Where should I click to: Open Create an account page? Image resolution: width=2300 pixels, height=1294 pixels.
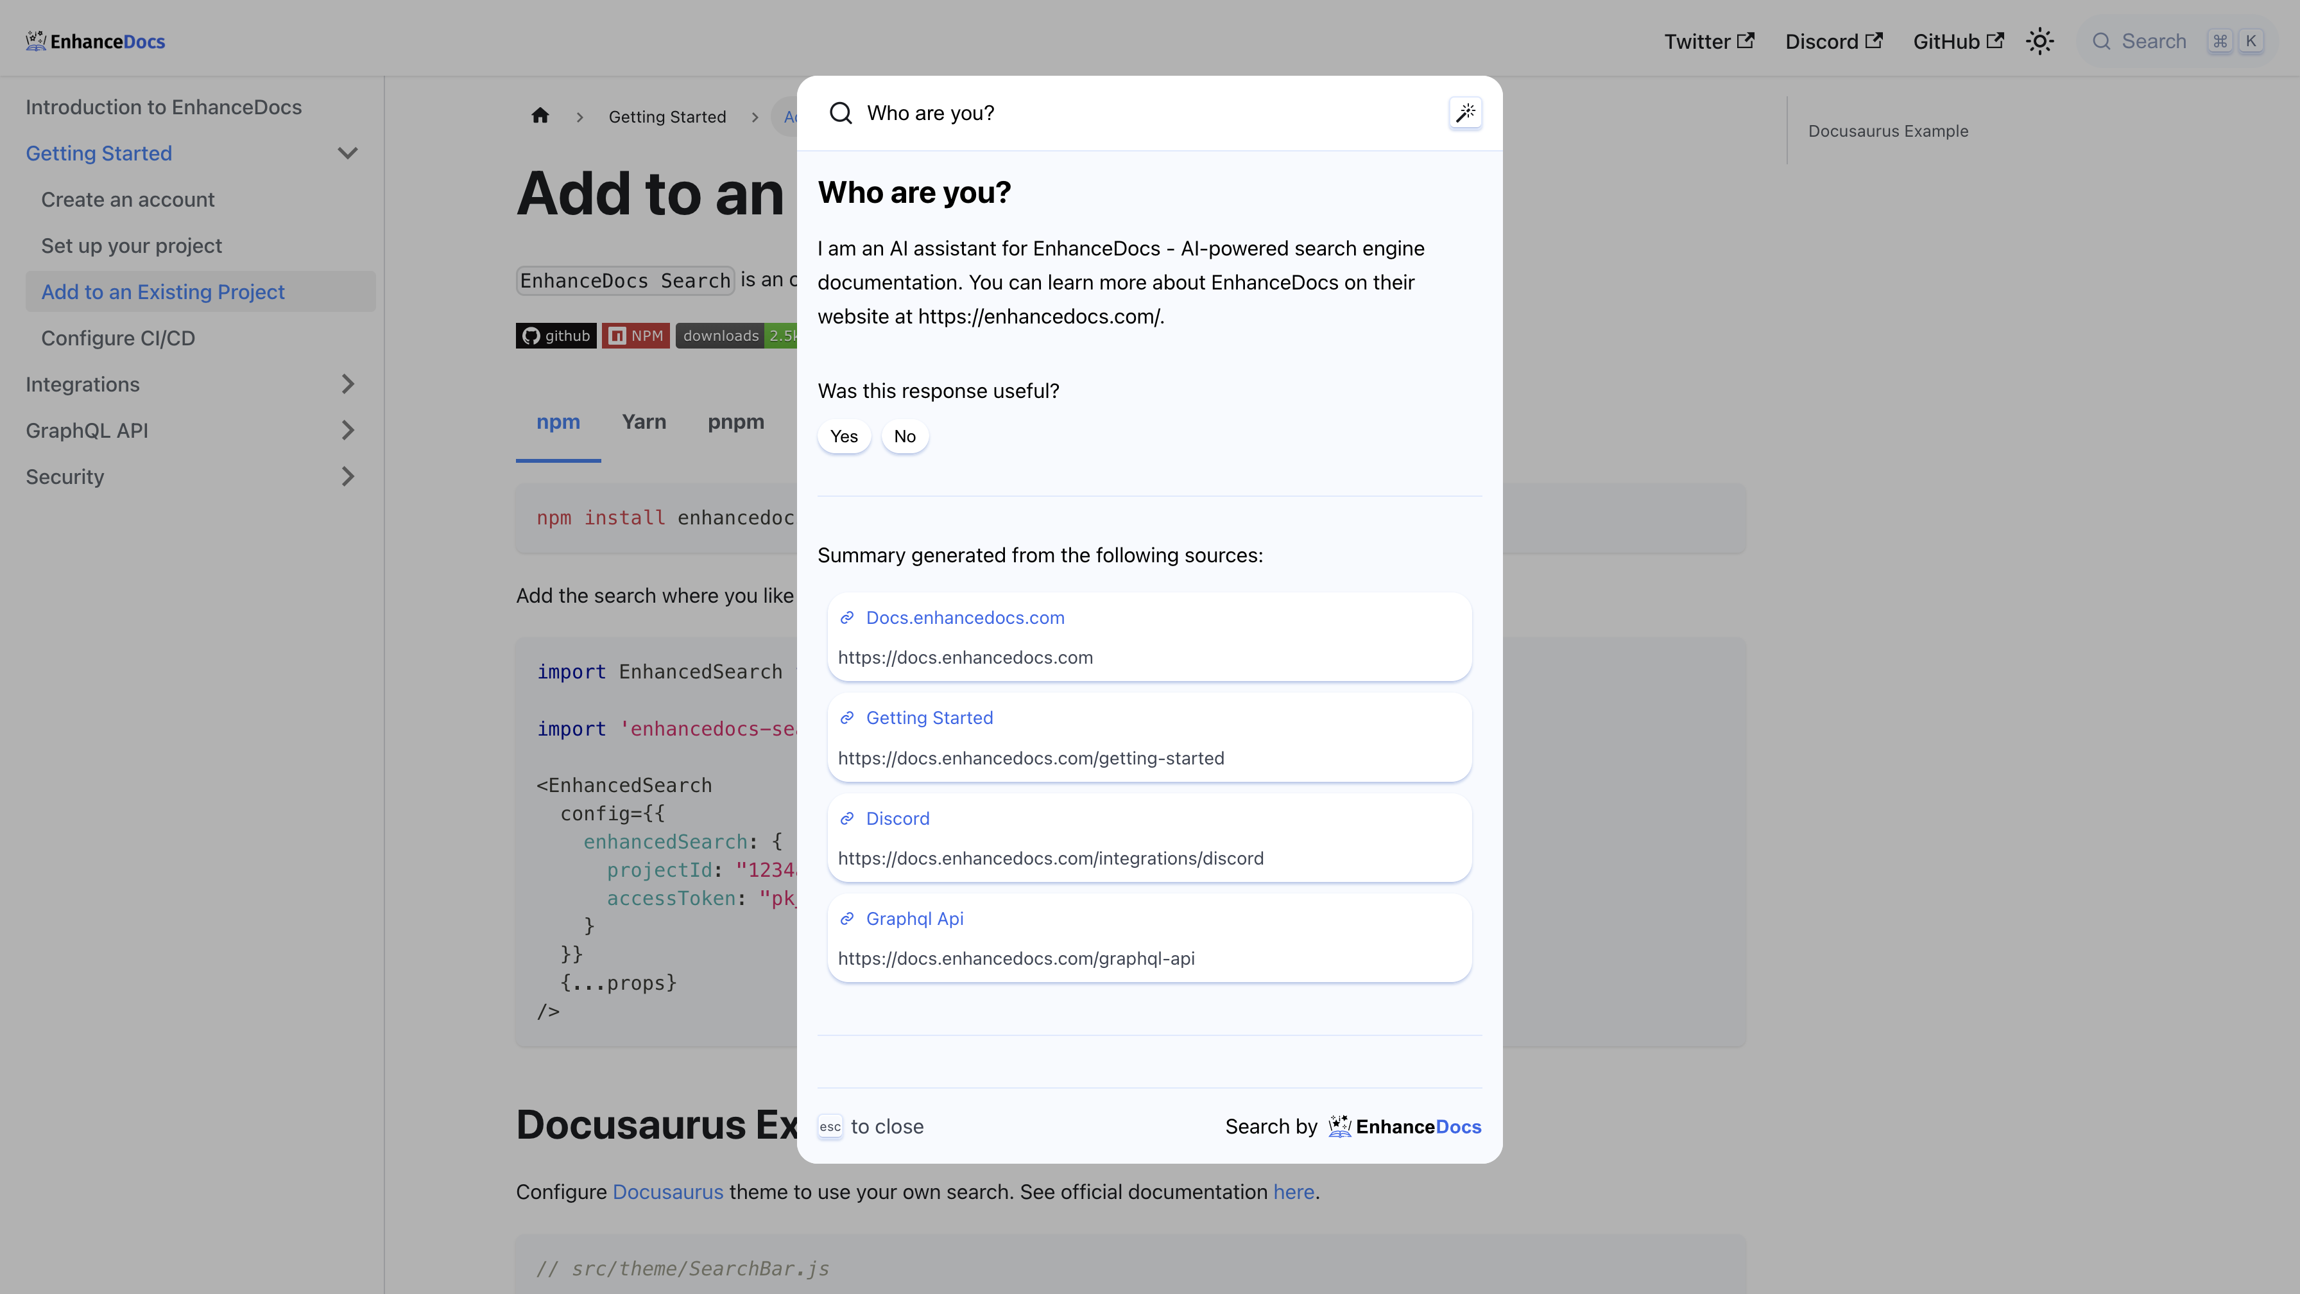(128, 200)
